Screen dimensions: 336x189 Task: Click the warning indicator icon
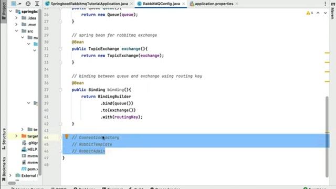[x=310, y=13]
